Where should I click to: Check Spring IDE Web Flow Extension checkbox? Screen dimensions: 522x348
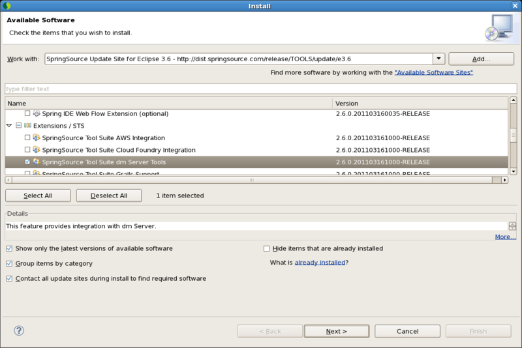pos(27,113)
